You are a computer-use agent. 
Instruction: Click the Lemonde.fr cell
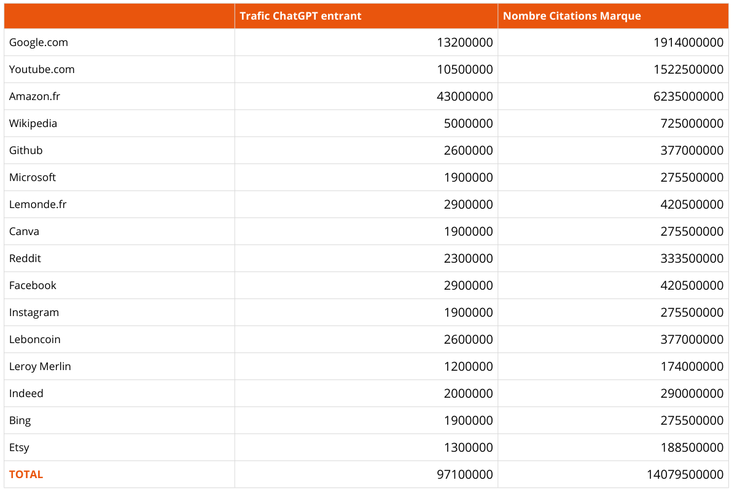[37, 204]
